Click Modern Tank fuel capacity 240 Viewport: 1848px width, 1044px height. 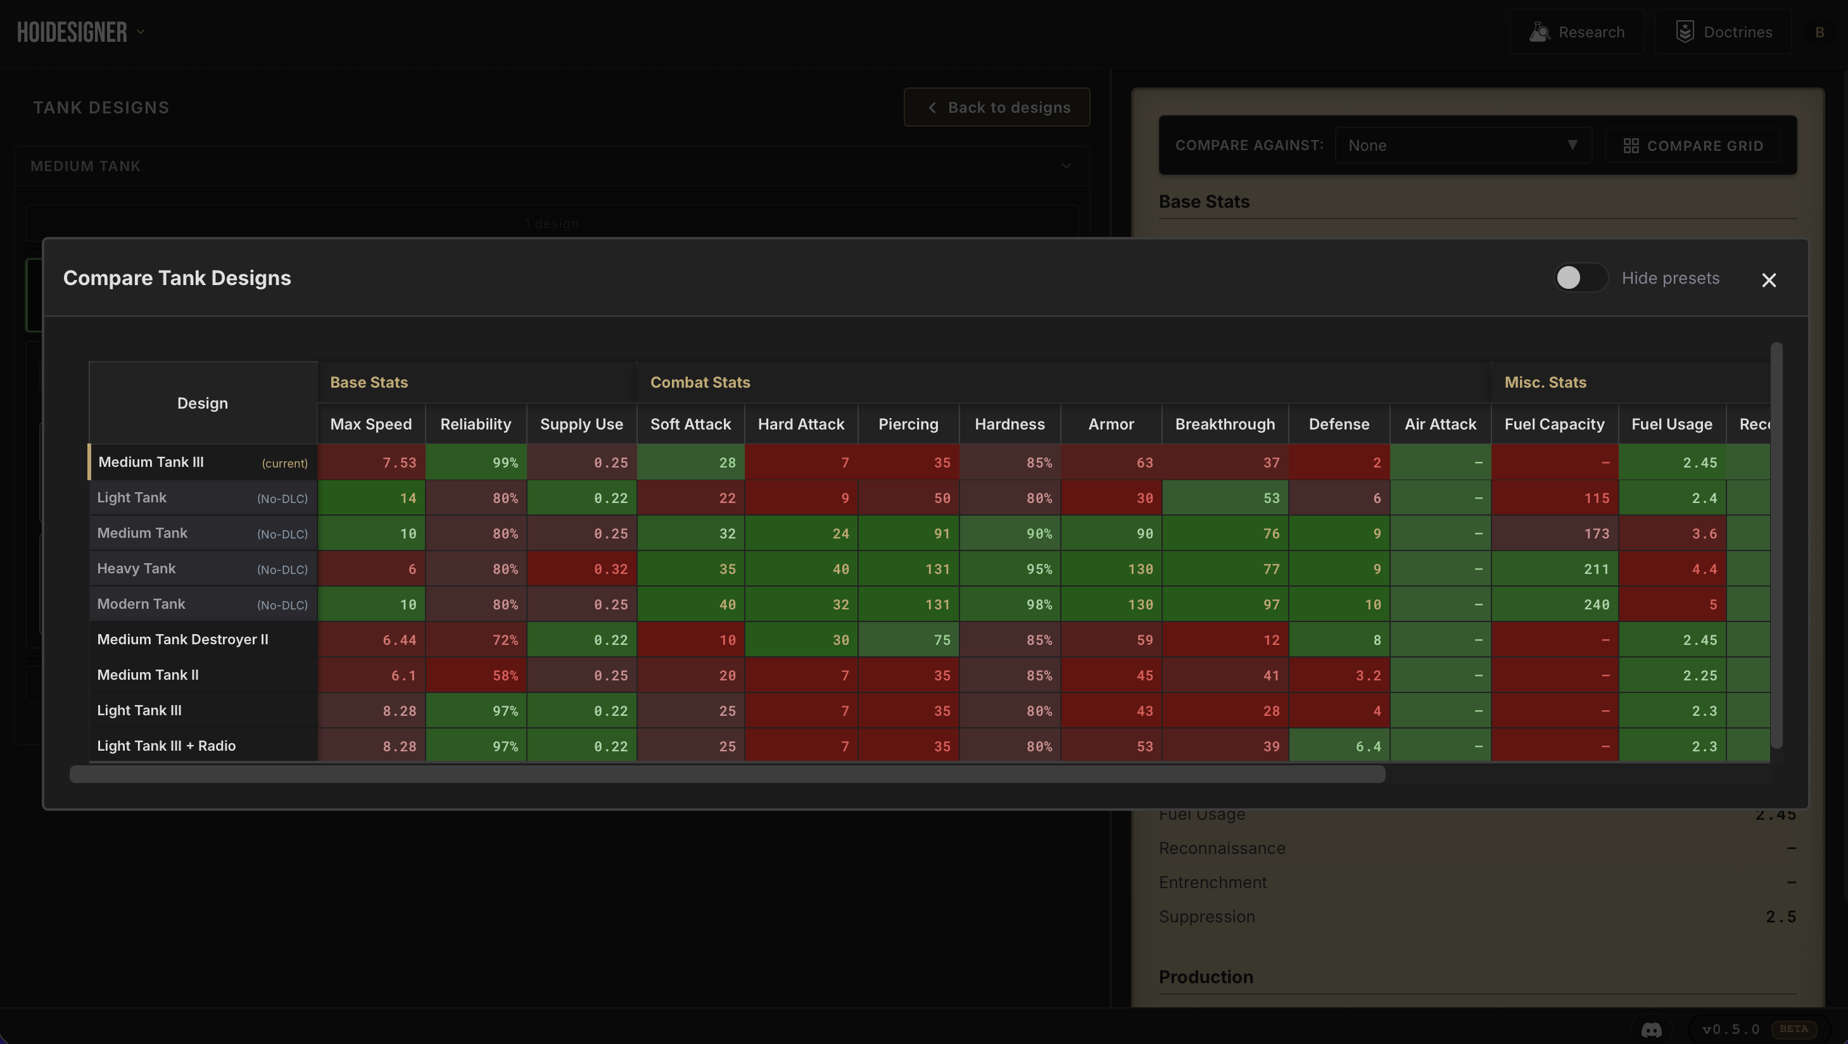click(1555, 604)
